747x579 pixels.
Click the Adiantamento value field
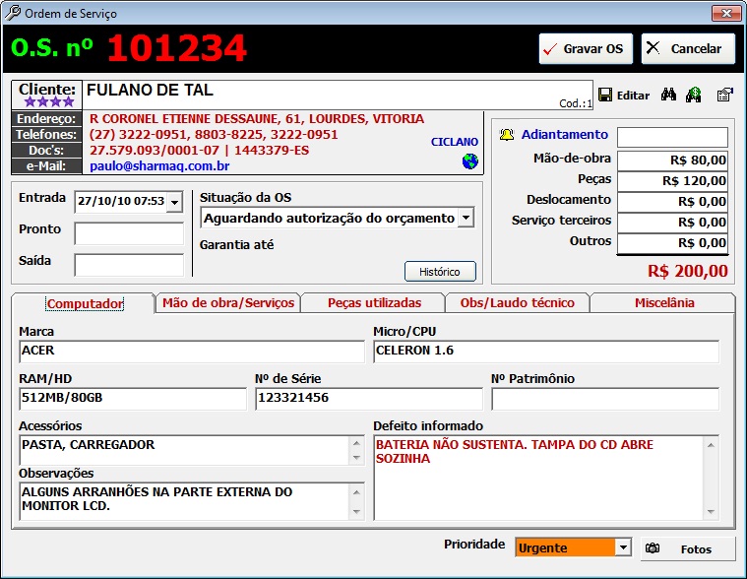coord(672,137)
